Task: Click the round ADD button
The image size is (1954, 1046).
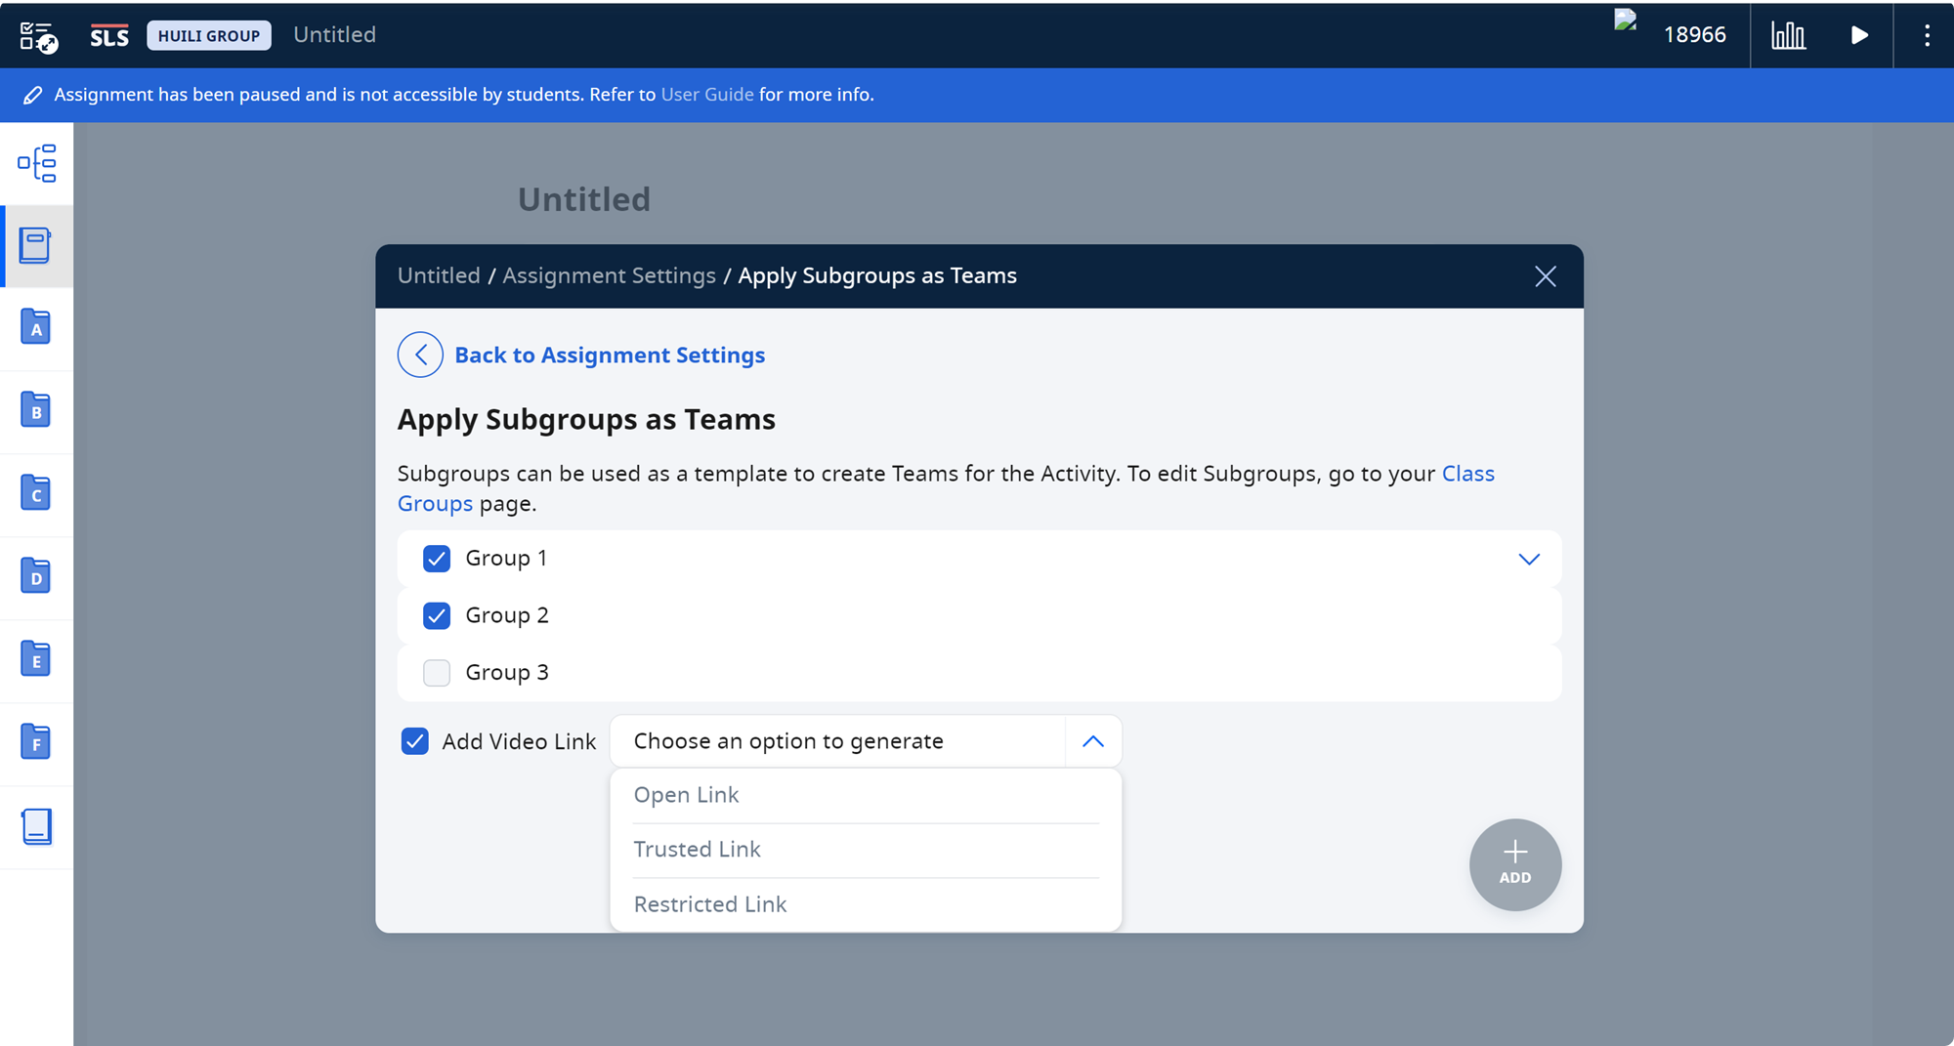Action: [1515, 864]
